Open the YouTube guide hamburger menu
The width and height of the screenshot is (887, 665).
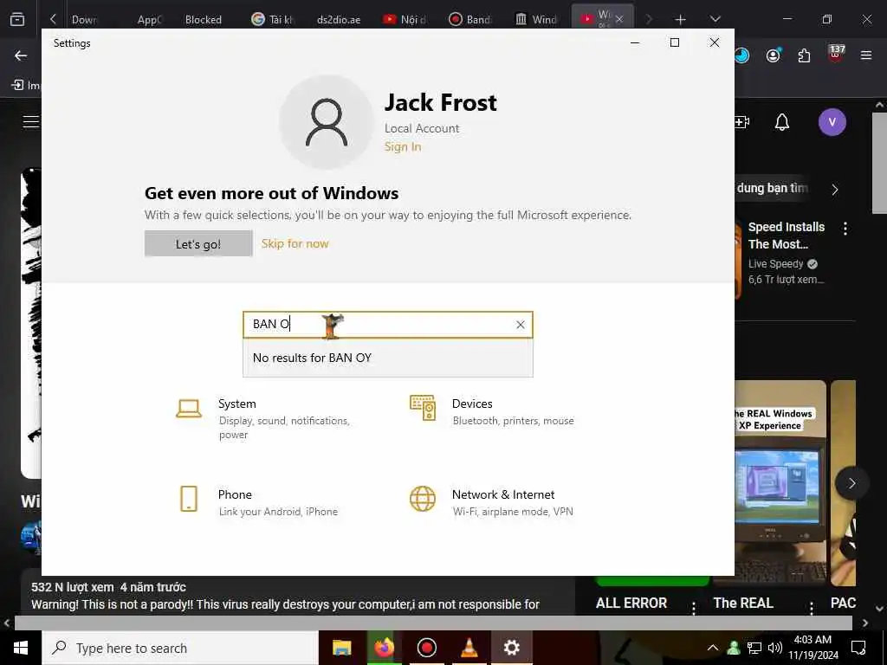click(x=30, y=121)
